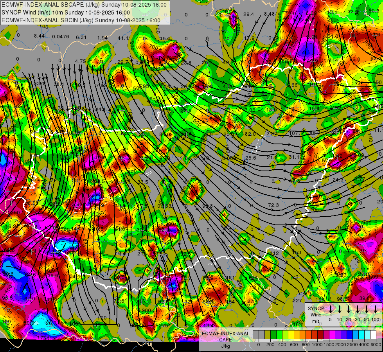Click the map value 8.48

coord(270,14)
